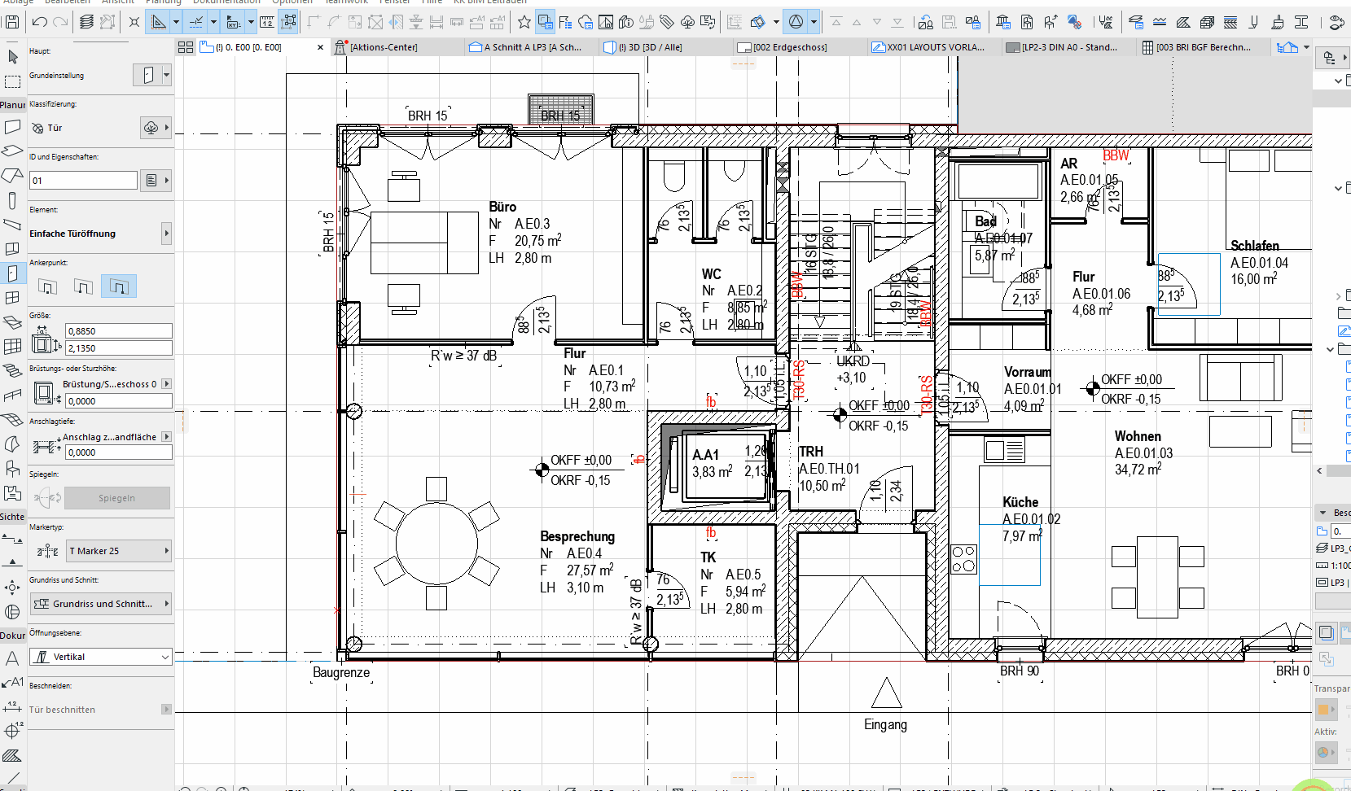Click the tab overview grid icon
This screenshot has width=1351, height=791.
pyautogui.click(x=186, y=47)
